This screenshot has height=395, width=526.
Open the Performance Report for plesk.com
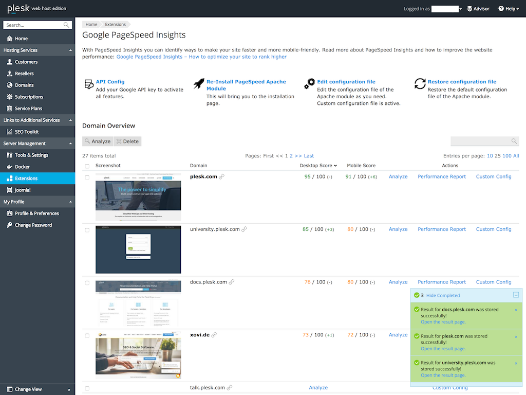(442, 176)
